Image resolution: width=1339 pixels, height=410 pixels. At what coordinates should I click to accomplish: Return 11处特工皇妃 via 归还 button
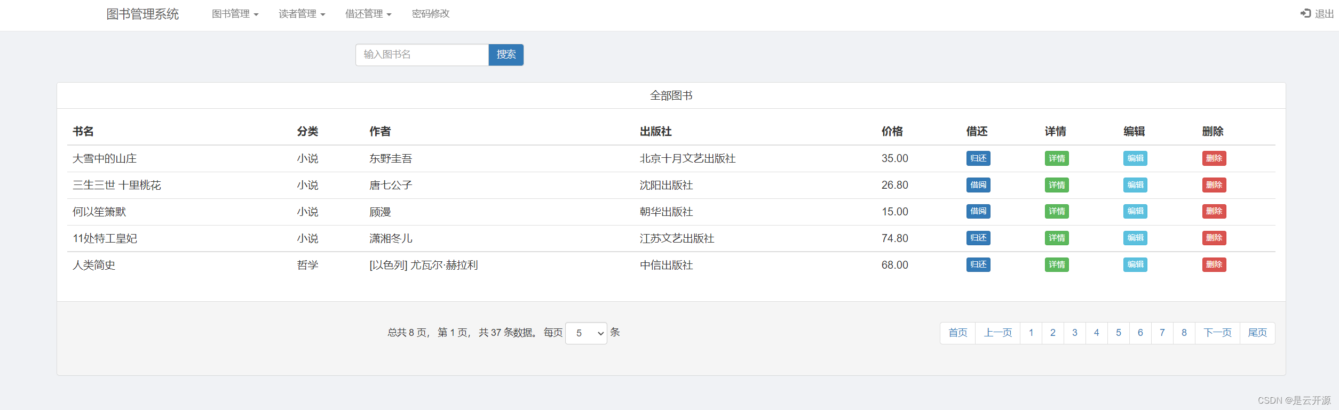(x=978, y=238)
